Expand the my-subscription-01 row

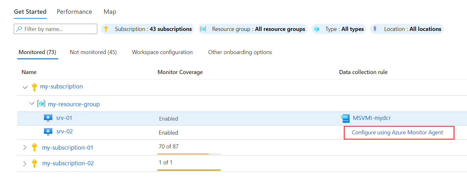pyautogui.click(x=25, y=147)
